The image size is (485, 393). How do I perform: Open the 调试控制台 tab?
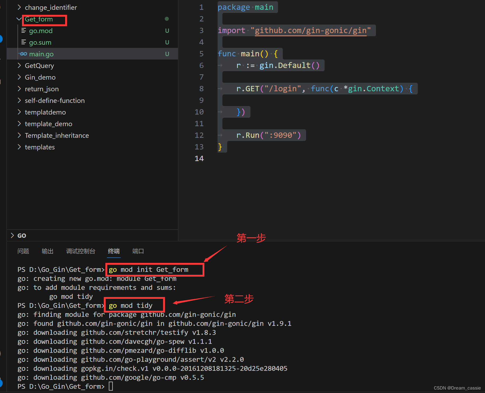[x=81, y=251]
